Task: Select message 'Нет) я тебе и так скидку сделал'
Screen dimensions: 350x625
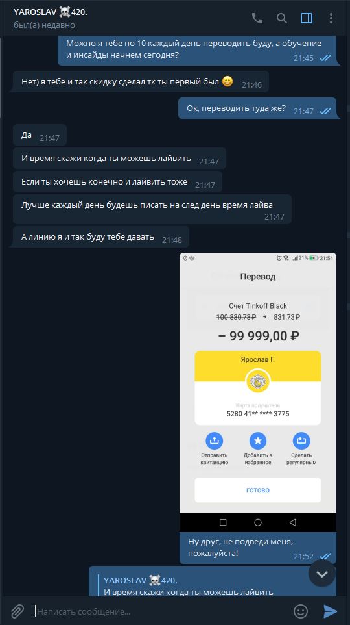Action: [x=141, y=82]
